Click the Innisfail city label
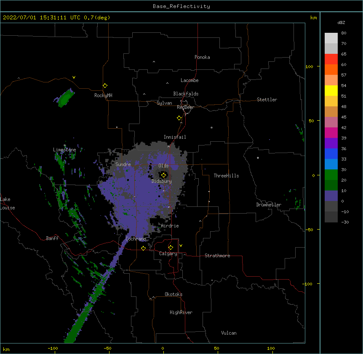This screenshot has height=354, width=363. tap(175, 137)
